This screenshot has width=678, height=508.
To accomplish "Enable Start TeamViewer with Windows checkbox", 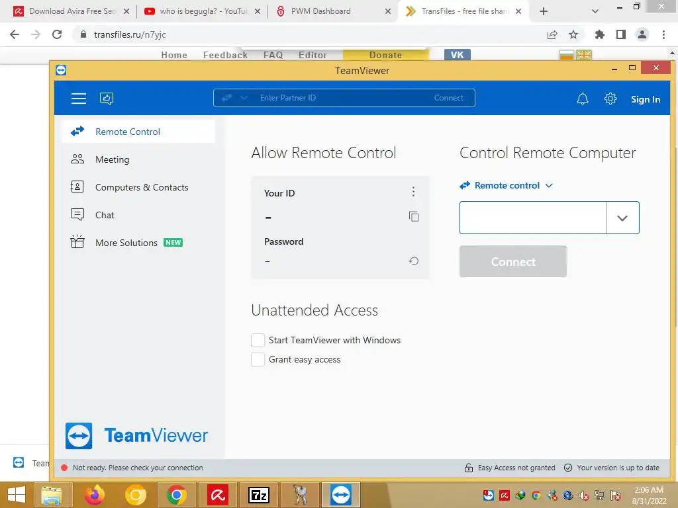I will point(258,341).
